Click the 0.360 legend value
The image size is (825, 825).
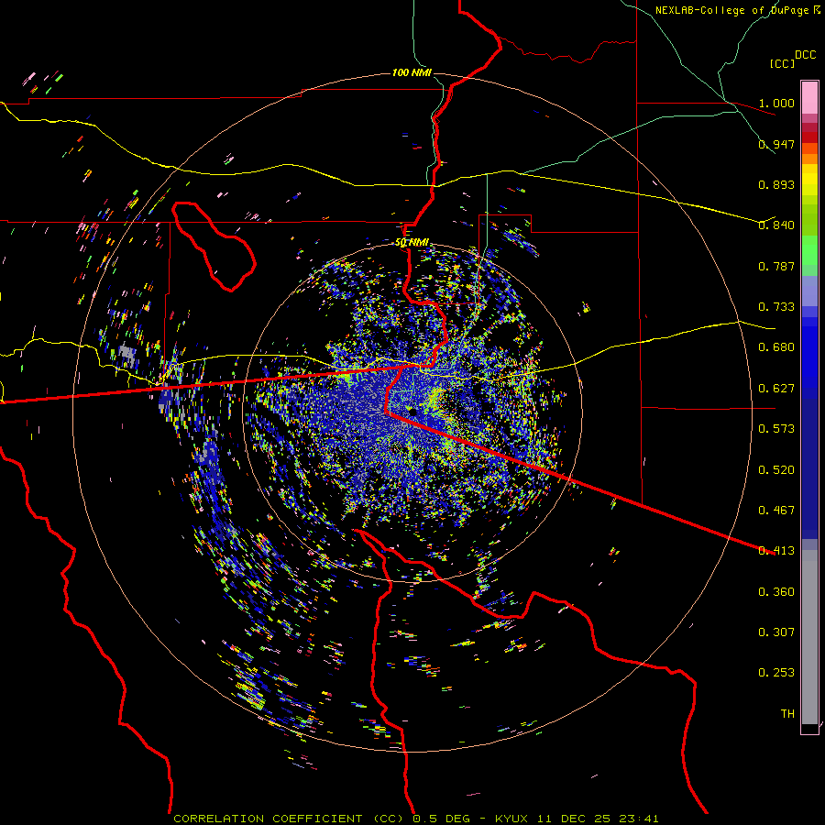(776, 592)
